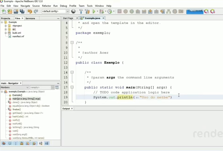Click the New File toolbar icon
Viewport: 223px width, 151px height.
(4, 11)
